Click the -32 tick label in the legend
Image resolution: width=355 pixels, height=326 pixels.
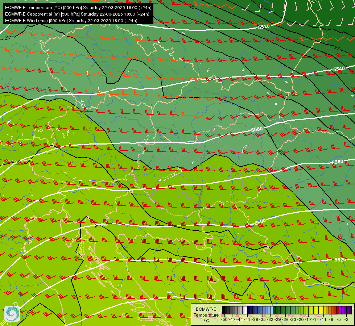pyautogui.click(x=270, y=319)
